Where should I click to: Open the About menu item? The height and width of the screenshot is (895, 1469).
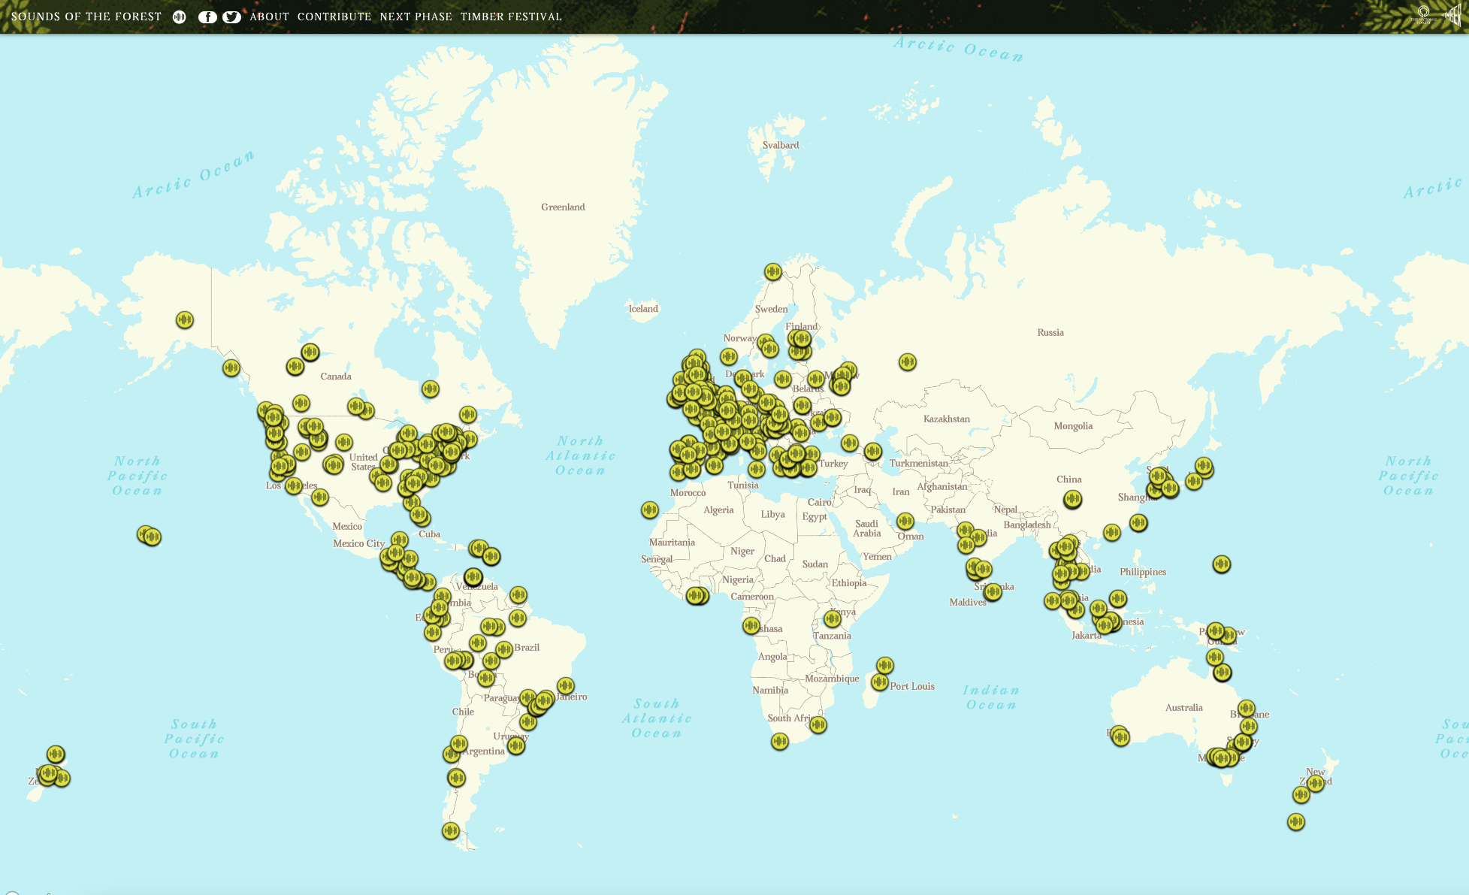tap(269, 17)
